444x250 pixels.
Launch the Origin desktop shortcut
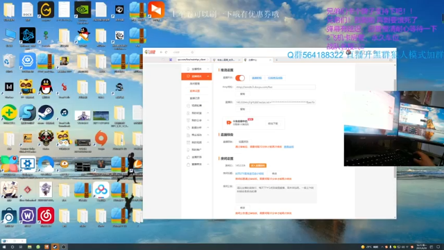[x=101, y=138]
